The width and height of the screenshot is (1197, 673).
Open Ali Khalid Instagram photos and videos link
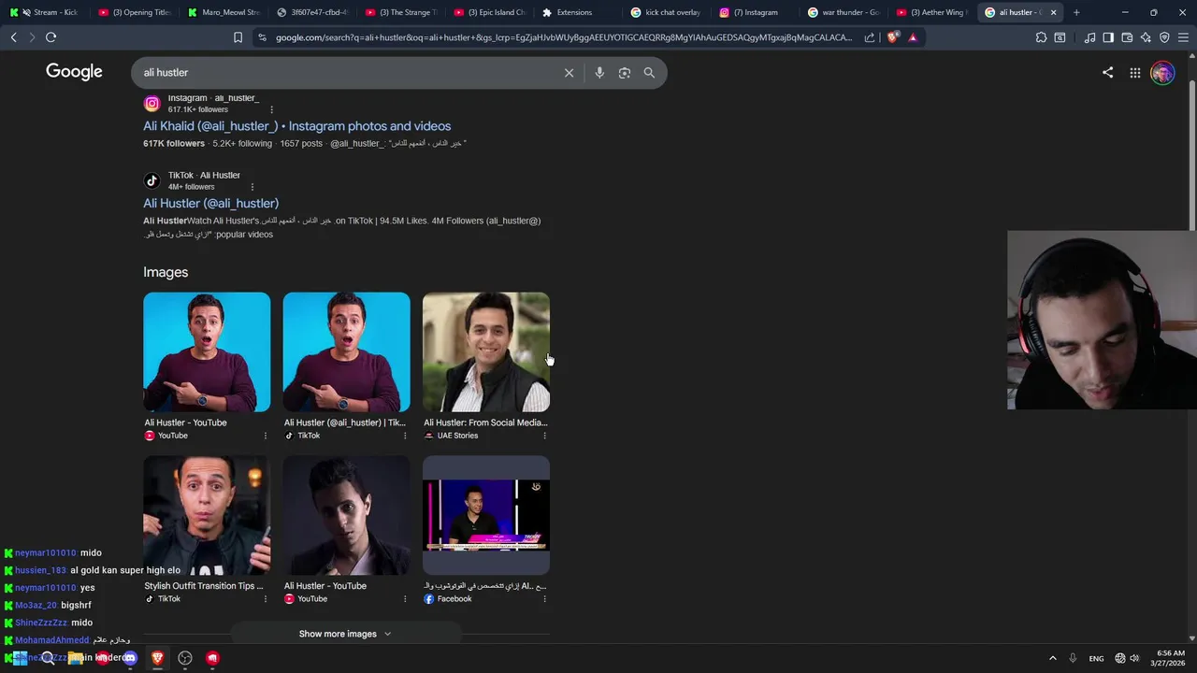point(296,126)
